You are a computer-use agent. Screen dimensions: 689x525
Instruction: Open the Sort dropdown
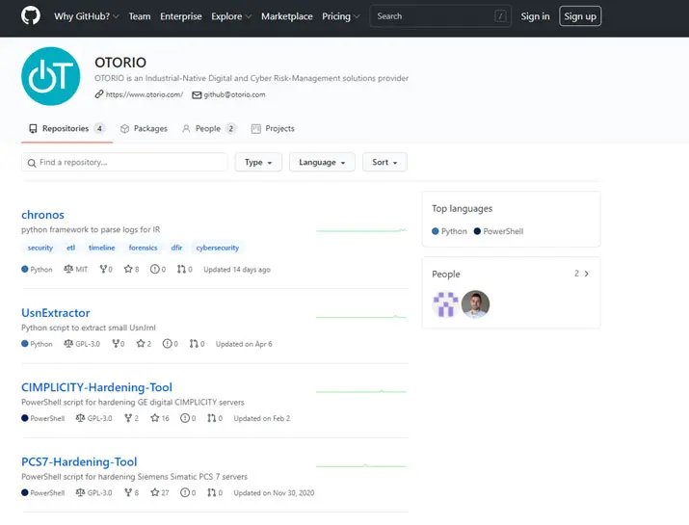pyautogui.click(x=384, y=162)
